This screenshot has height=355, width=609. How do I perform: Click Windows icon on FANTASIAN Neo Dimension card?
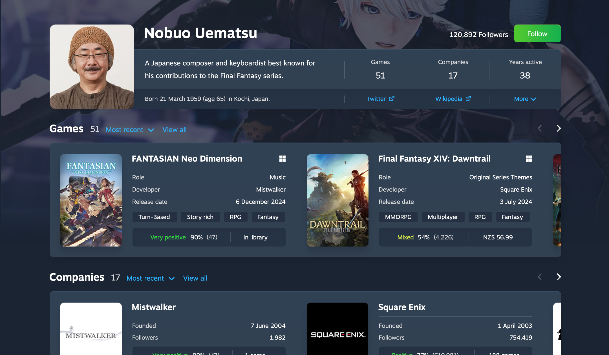click(x=283, y=159)
